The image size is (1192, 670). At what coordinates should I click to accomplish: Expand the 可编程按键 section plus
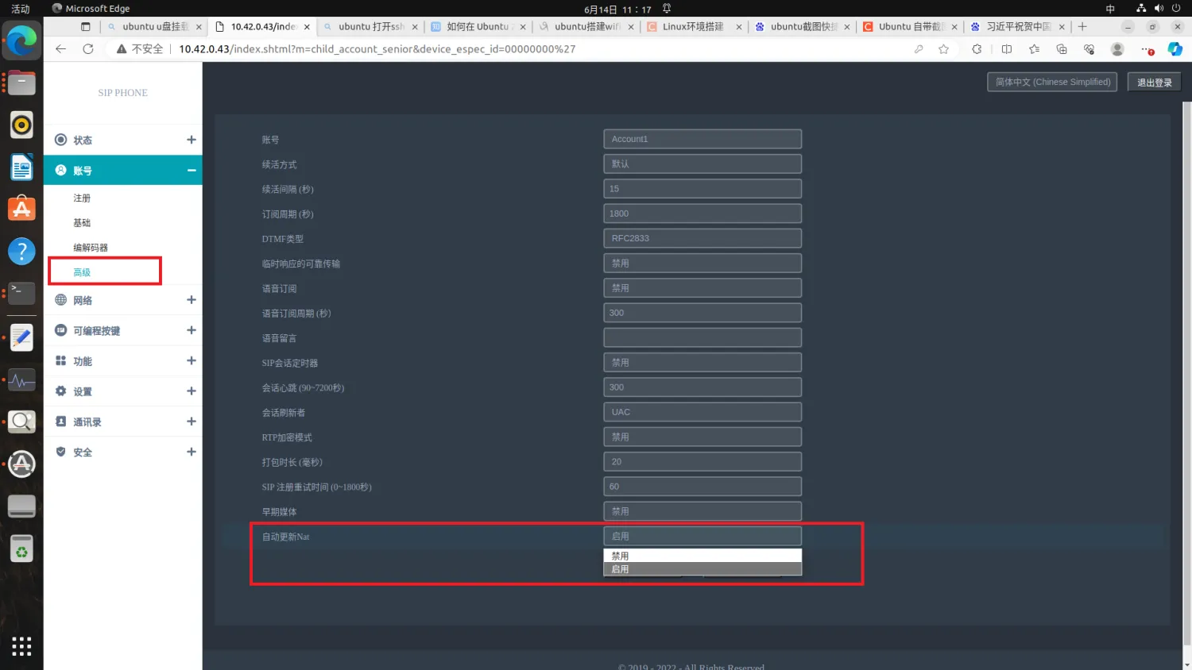pos(191,330)
